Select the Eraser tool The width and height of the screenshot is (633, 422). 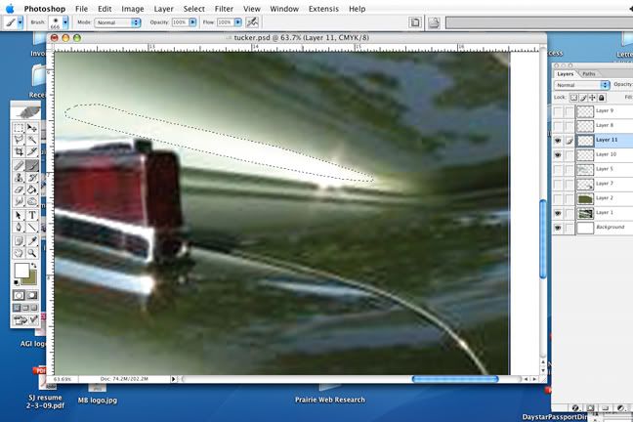[x=19, y=189]
